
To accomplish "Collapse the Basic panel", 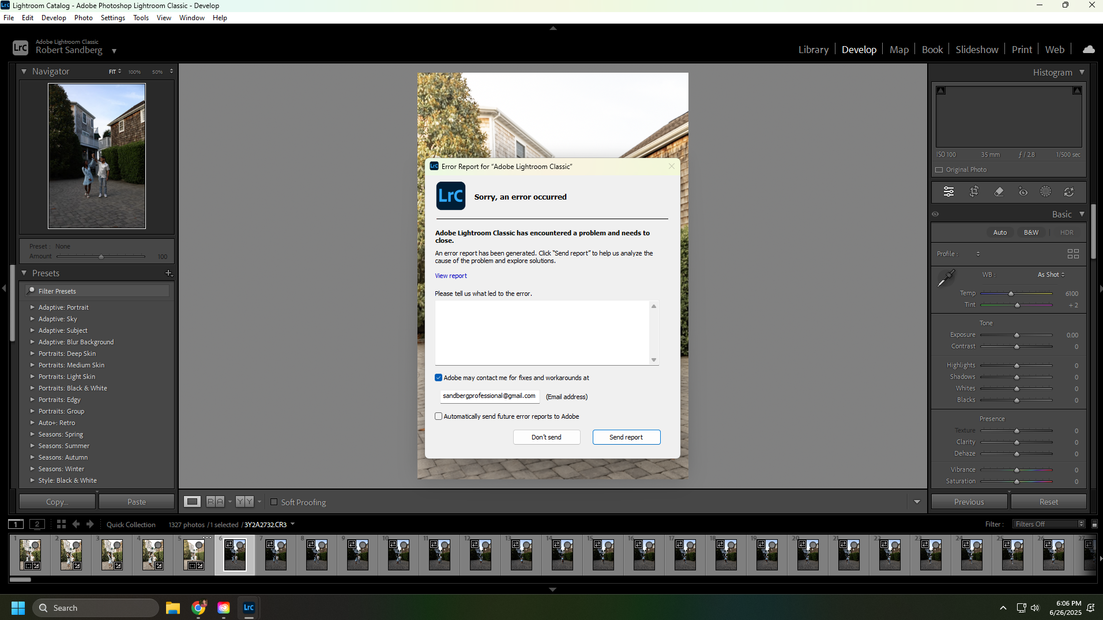I will [1082, 214].
